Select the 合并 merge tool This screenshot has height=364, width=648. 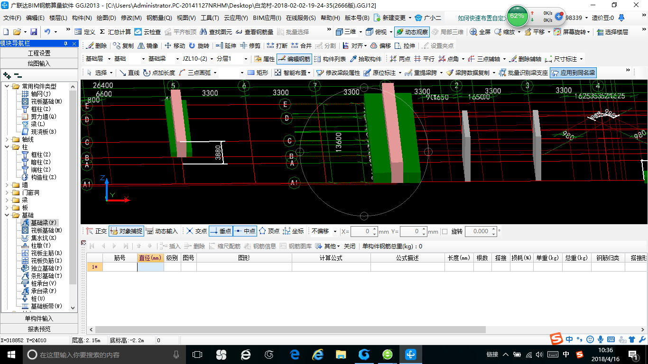(301, 46)
